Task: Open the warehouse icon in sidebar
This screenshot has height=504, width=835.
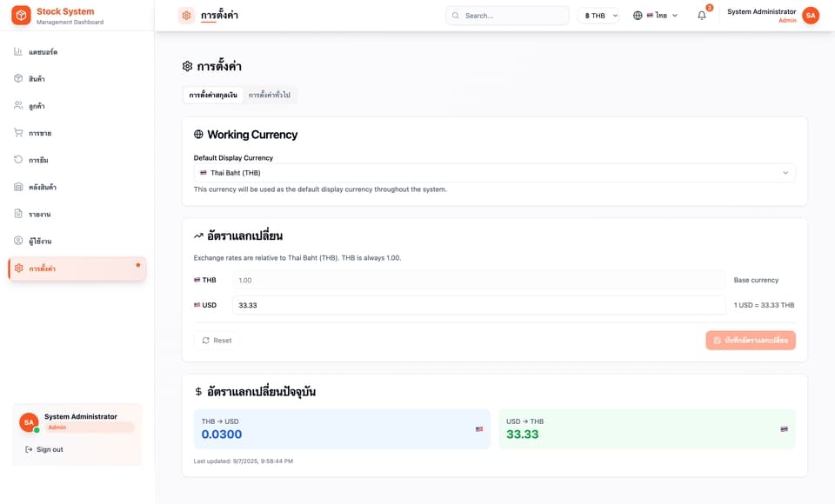Action: 18,187
